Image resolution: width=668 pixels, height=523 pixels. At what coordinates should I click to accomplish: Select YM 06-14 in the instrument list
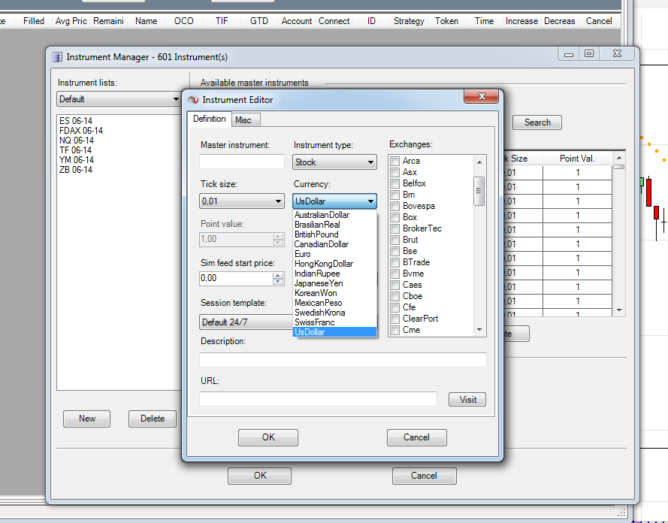pyautogui.click(x=77, y=160)
